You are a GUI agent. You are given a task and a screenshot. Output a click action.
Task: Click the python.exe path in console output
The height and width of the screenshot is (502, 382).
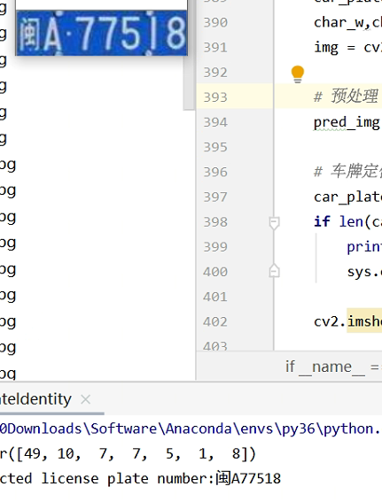point(191,429)
